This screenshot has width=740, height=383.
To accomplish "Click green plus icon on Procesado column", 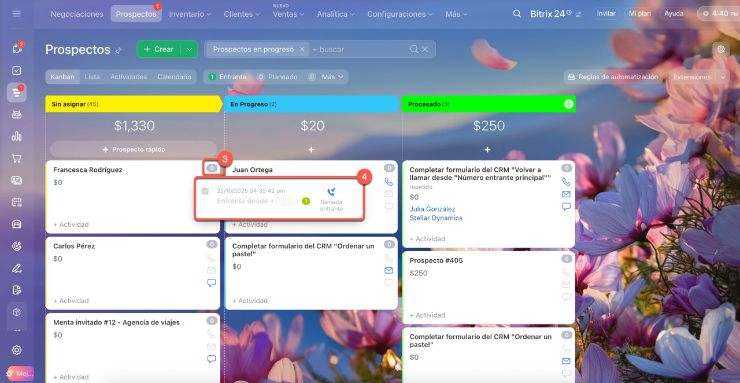I will 568,104.
